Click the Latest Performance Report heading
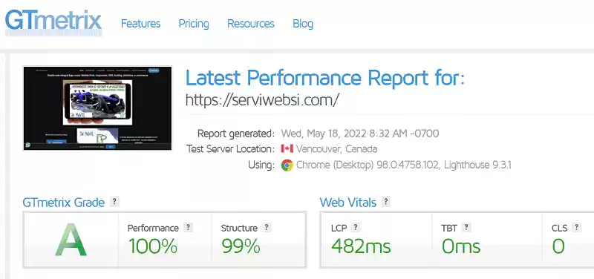The height and width of the screenshot is (279, 594). (324, 78)
